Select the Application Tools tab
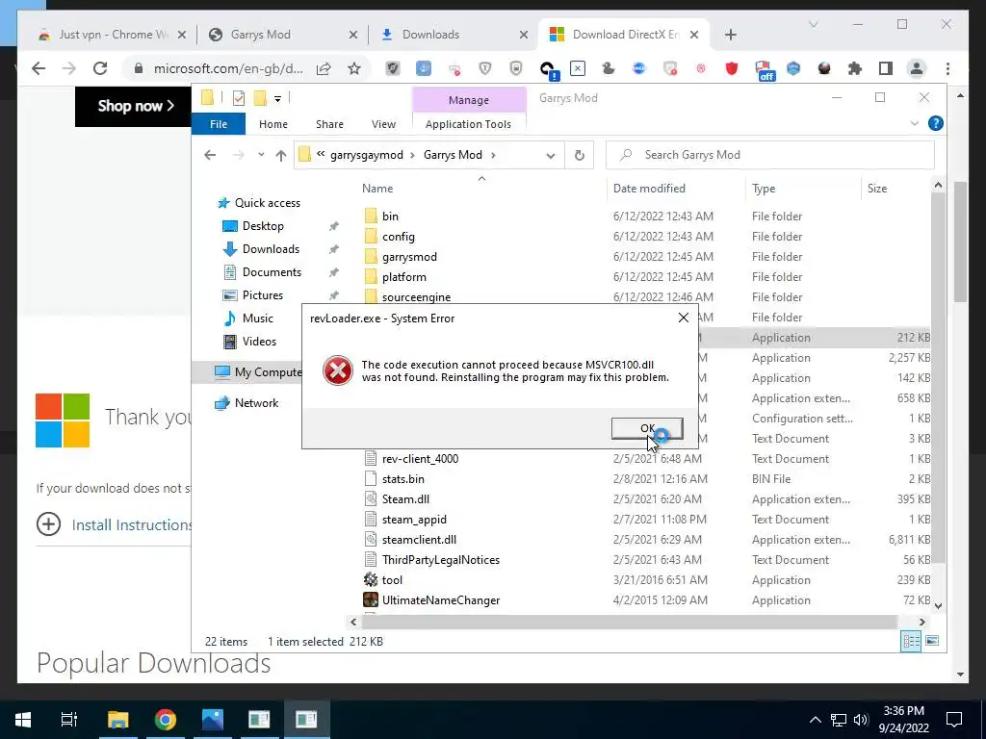 tap(469, 124)
